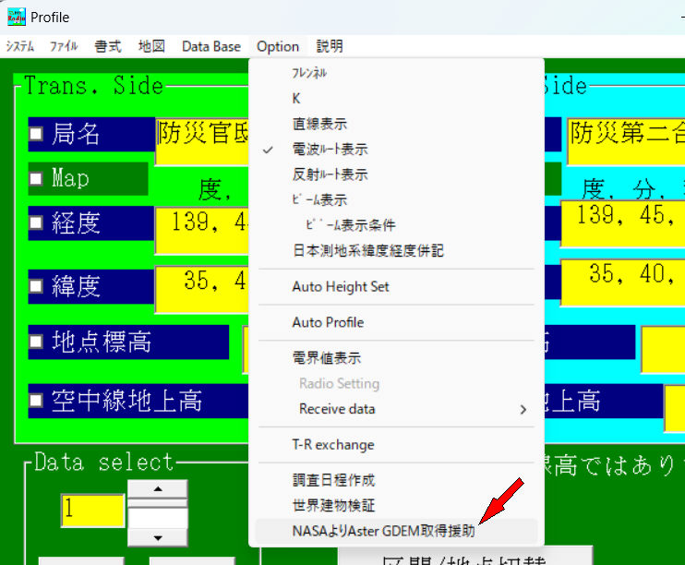
Task: Select NASAよりAster GDEM取得援助 menu entry
Action: pos(383,532)
